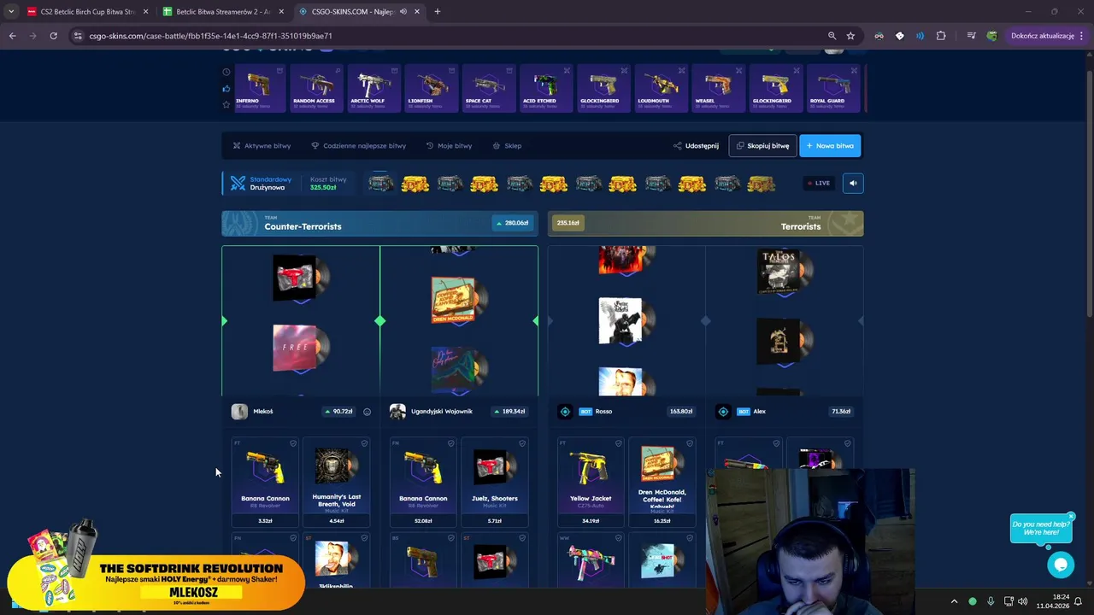Click the Koszt bitwy 325.50zł label

[x=327, y=184]
